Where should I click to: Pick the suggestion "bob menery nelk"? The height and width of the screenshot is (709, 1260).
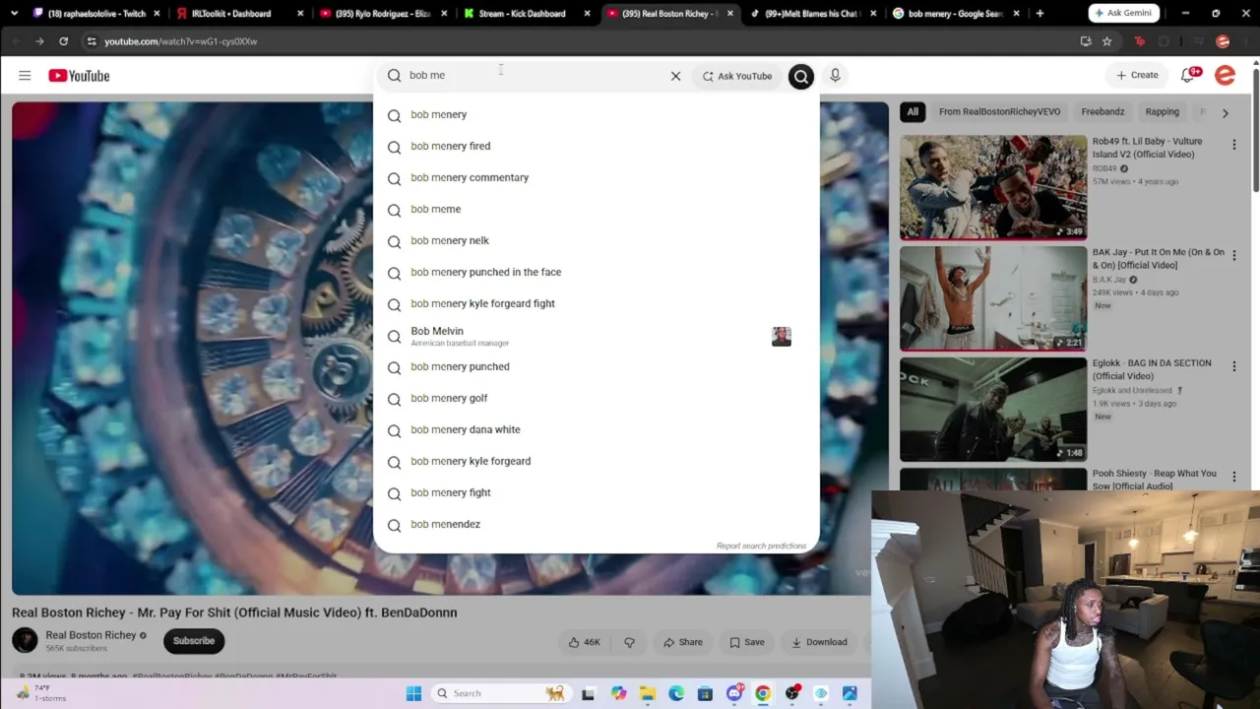pyautogui.click(x=596, y=240)
